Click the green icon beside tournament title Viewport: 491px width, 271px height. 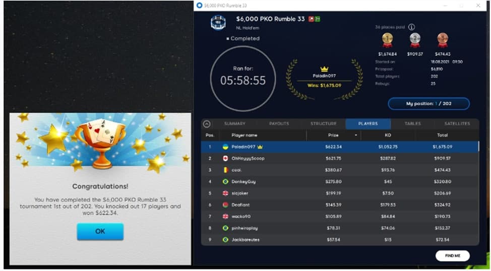pyautogui.click(x=318, y=19)
